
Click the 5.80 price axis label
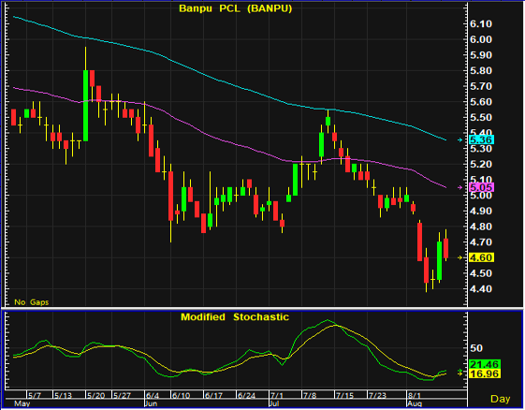481,71
